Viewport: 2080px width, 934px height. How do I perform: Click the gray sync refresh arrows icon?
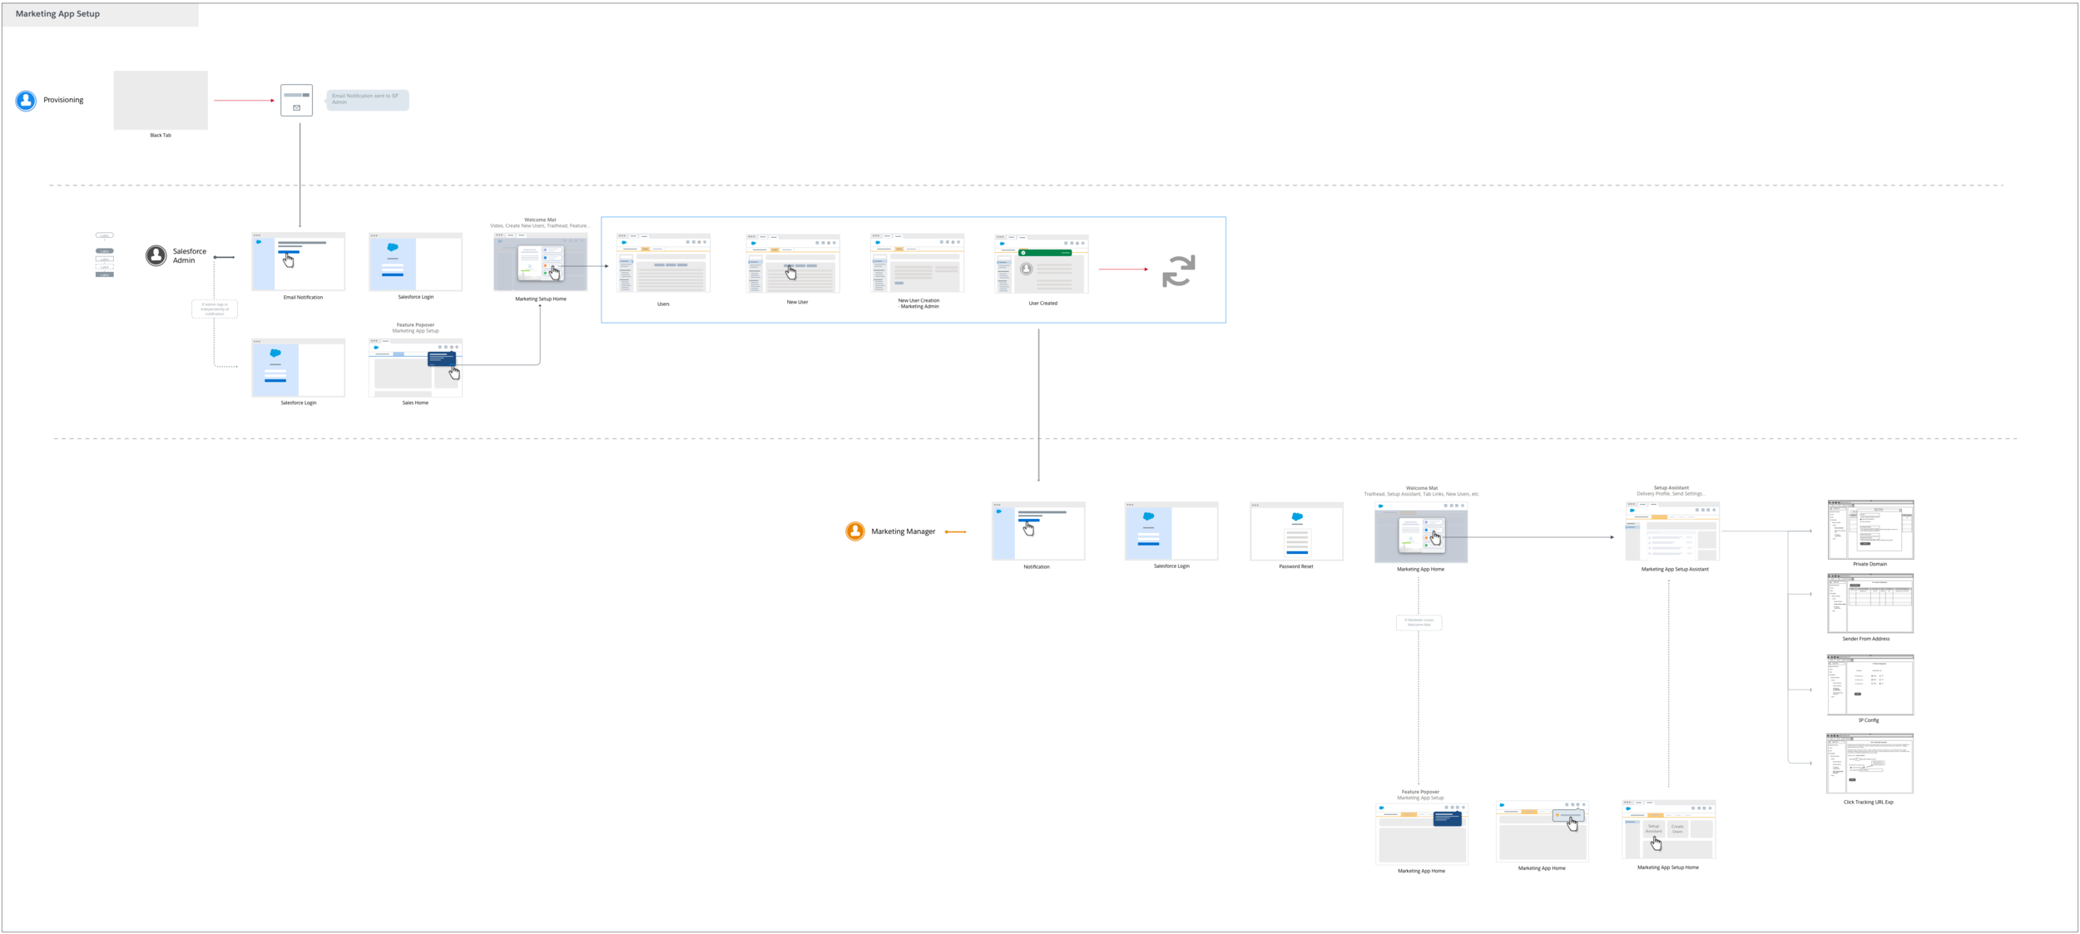(1178, 271)
